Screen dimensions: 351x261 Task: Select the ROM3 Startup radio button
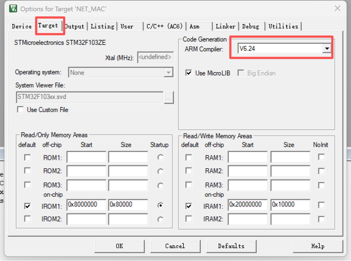[x=160, y=186]
